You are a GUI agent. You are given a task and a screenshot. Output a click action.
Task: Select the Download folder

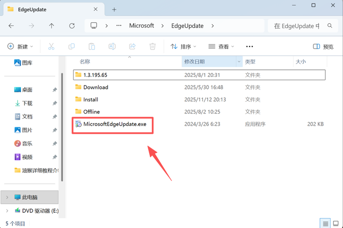[x=199, y=87]
